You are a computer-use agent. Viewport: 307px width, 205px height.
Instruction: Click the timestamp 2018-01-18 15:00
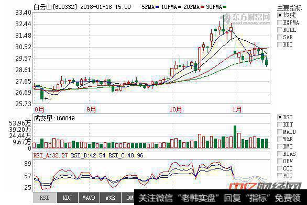click(105, 7)
